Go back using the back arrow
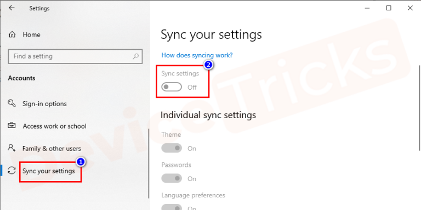Screen dimensions: 421x210 click(12, 8)
